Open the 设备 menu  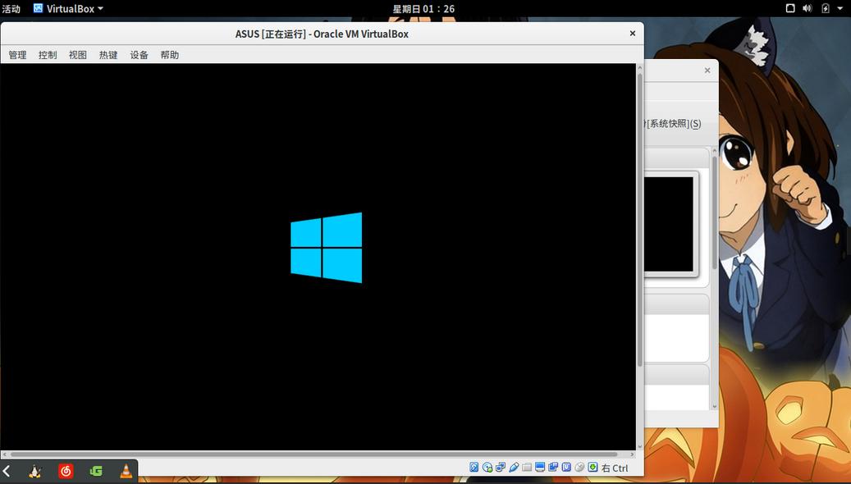(139, 55)
